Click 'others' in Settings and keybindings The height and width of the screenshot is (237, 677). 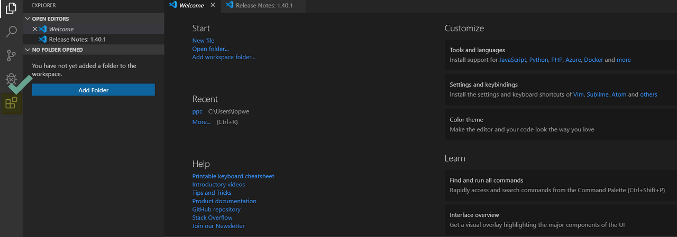point(648,94)
